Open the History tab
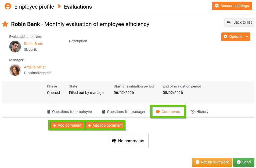Screen dimensions: 256x168 point(199,112)
